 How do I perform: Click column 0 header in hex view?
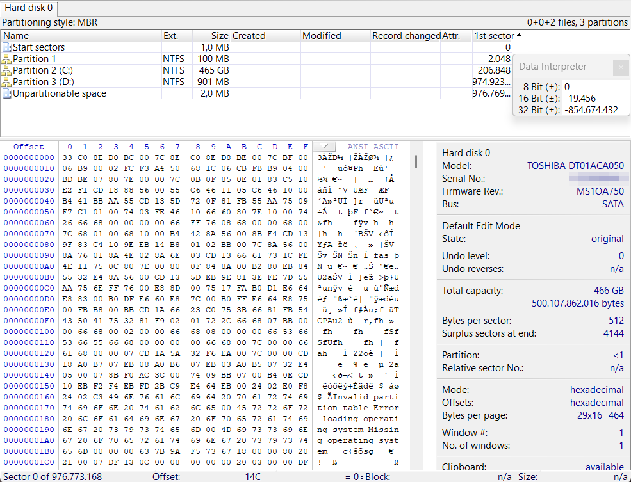click(70, 147)
